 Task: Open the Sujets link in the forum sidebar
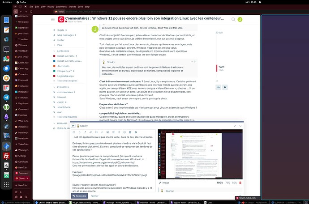click(x=60, y=30)
